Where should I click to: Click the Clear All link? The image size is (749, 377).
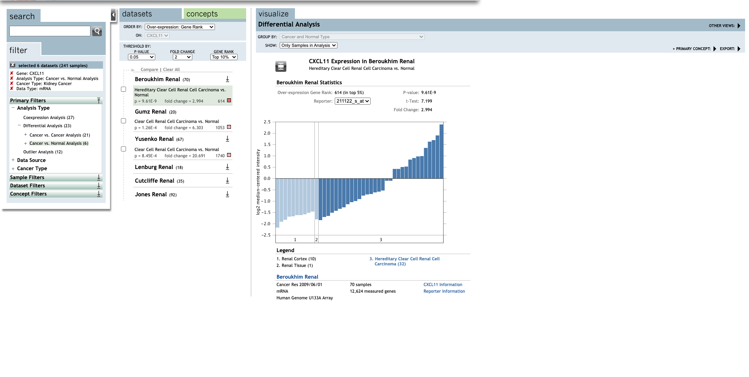coord(171,69)
